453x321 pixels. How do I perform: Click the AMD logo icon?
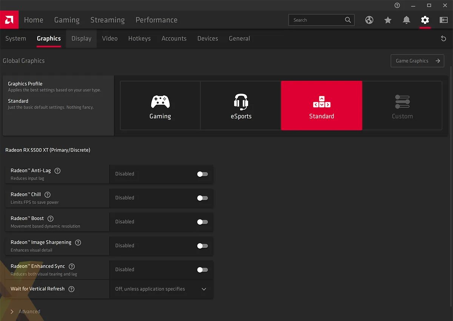pyautogui.click(x=9, y=20)
